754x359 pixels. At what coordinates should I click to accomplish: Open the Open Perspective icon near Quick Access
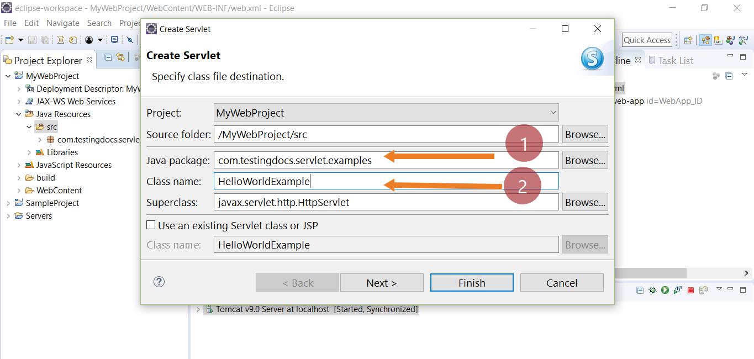point(688,41)
